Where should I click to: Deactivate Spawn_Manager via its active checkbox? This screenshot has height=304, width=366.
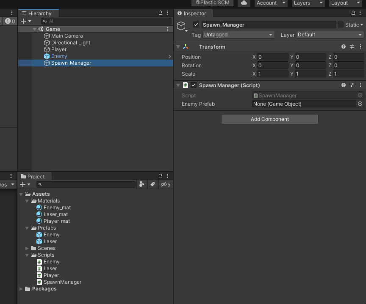tap(196, 25)
